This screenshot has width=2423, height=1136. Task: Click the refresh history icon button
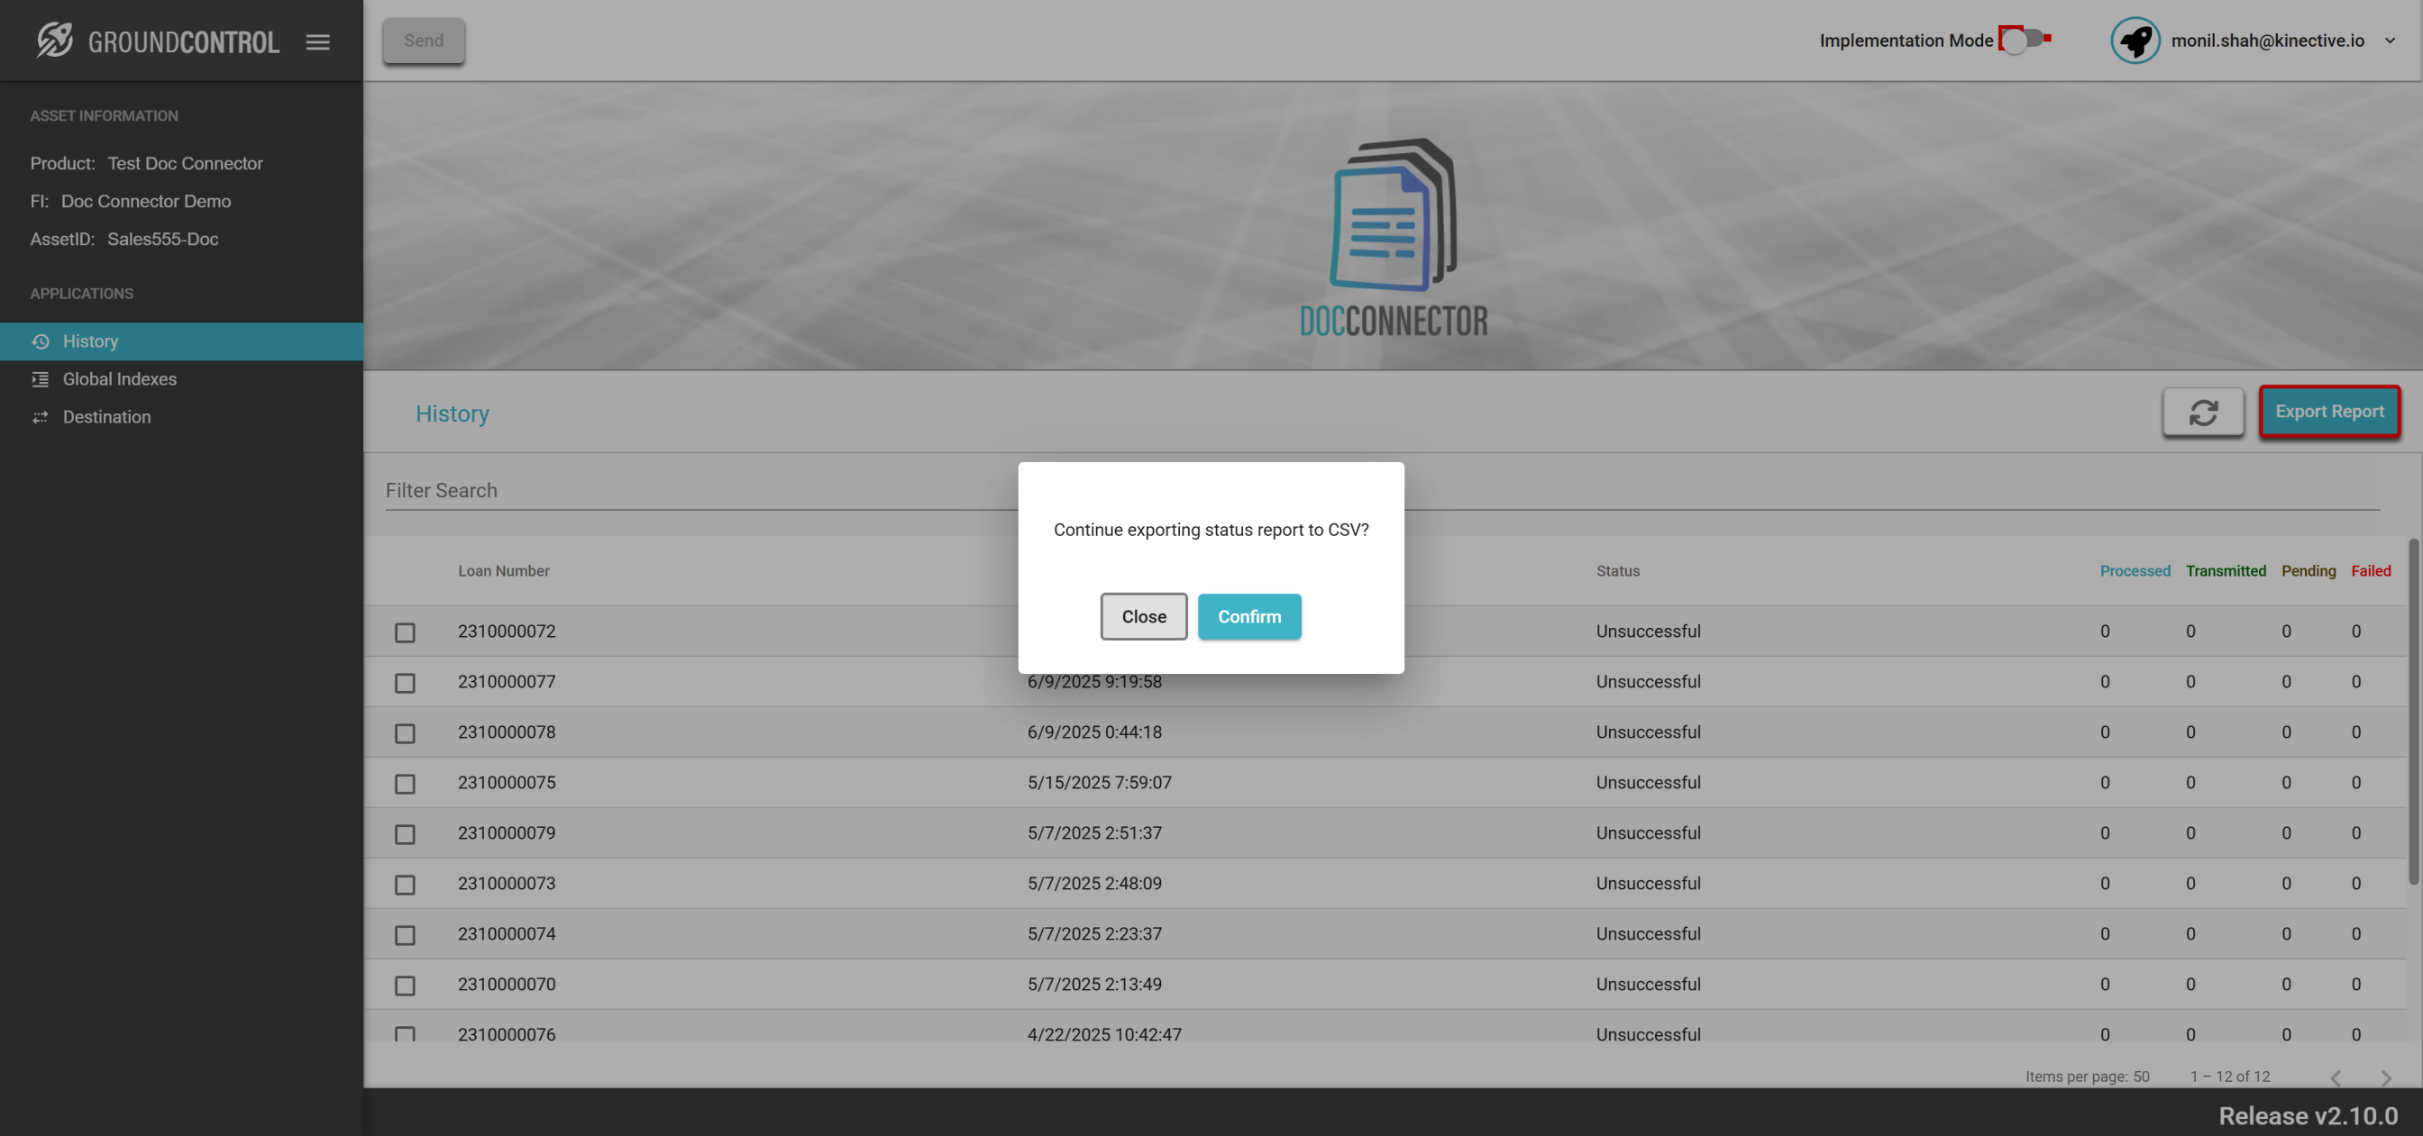pos(2203,412)
